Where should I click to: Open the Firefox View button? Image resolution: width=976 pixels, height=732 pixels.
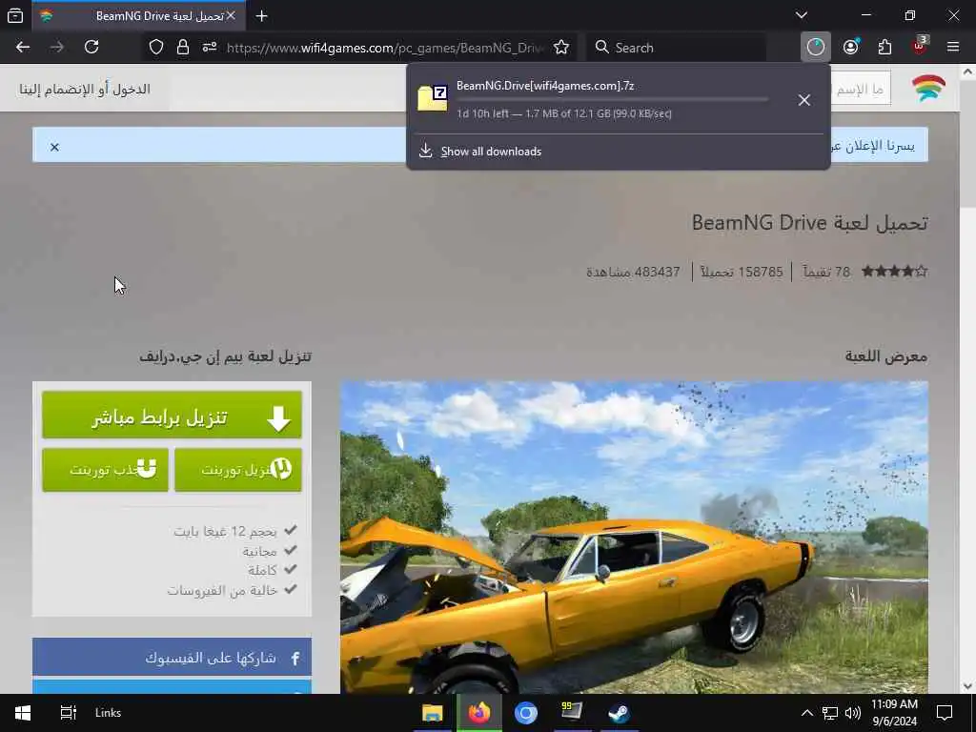[x=15, y=15]
